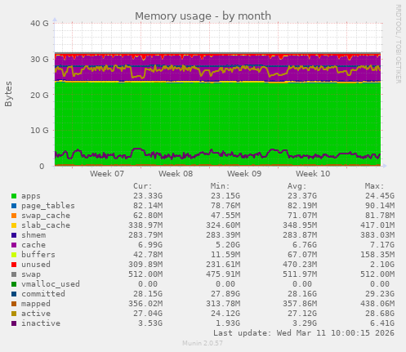Click the committed avg value 28.16G
Viewport: 406px width, 352px height.
(302, 294)
